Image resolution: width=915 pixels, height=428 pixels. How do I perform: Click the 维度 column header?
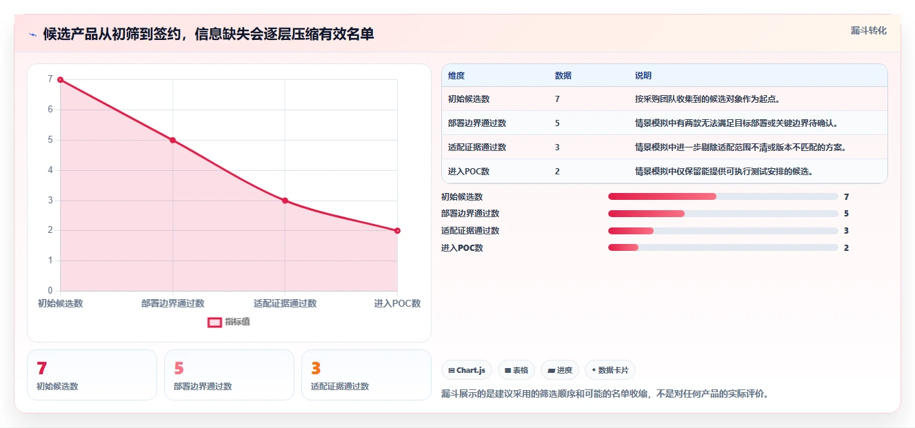[456, 76]
